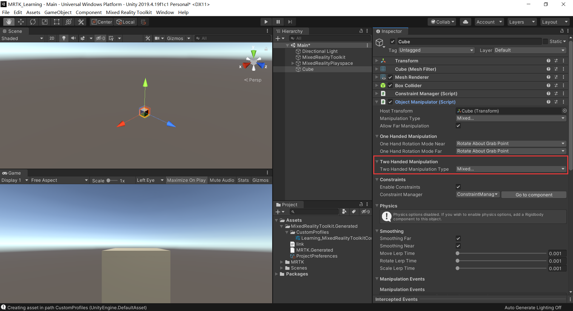Select the Rect Transform tool

(57, 22)
